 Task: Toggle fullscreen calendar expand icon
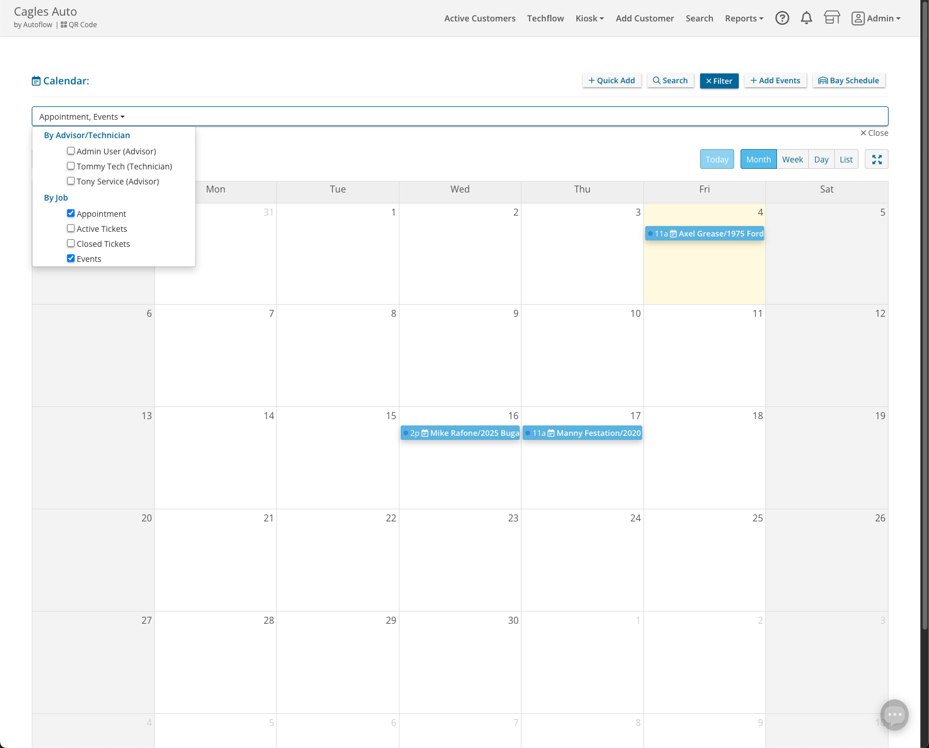pos(876,160)
